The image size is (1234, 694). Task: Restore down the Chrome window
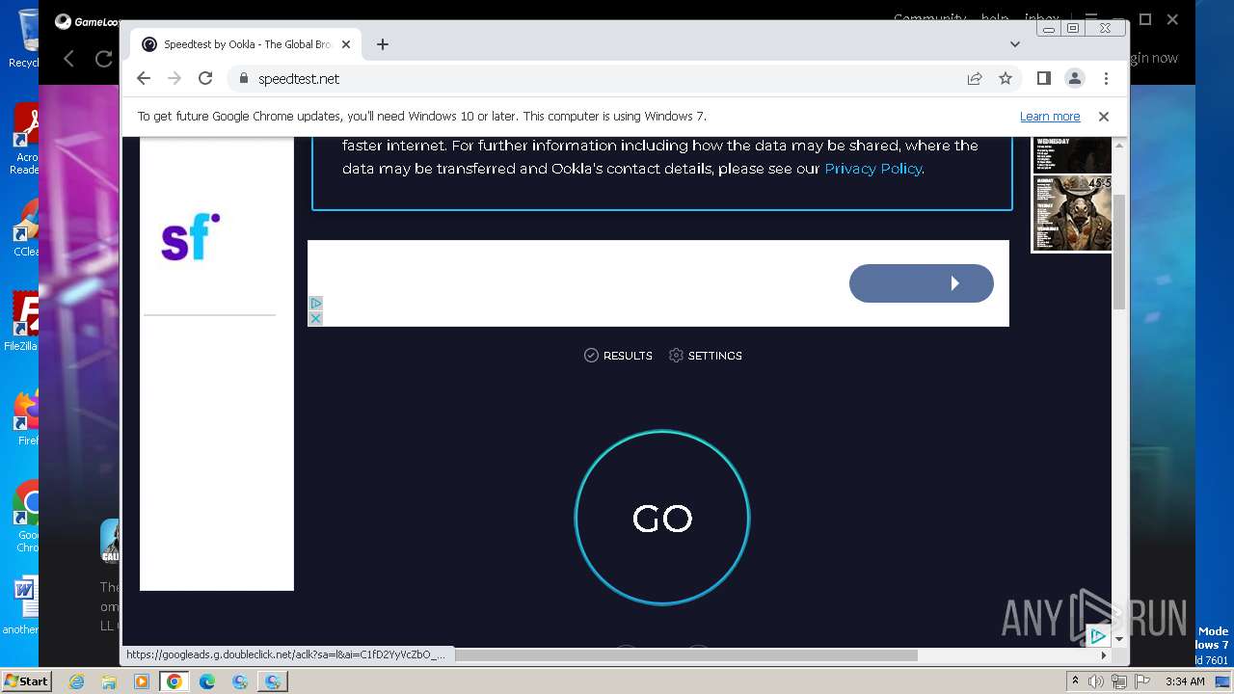click(1072, 29)
